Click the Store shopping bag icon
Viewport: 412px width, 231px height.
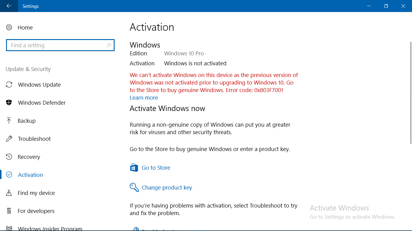[x=134, y=168]
